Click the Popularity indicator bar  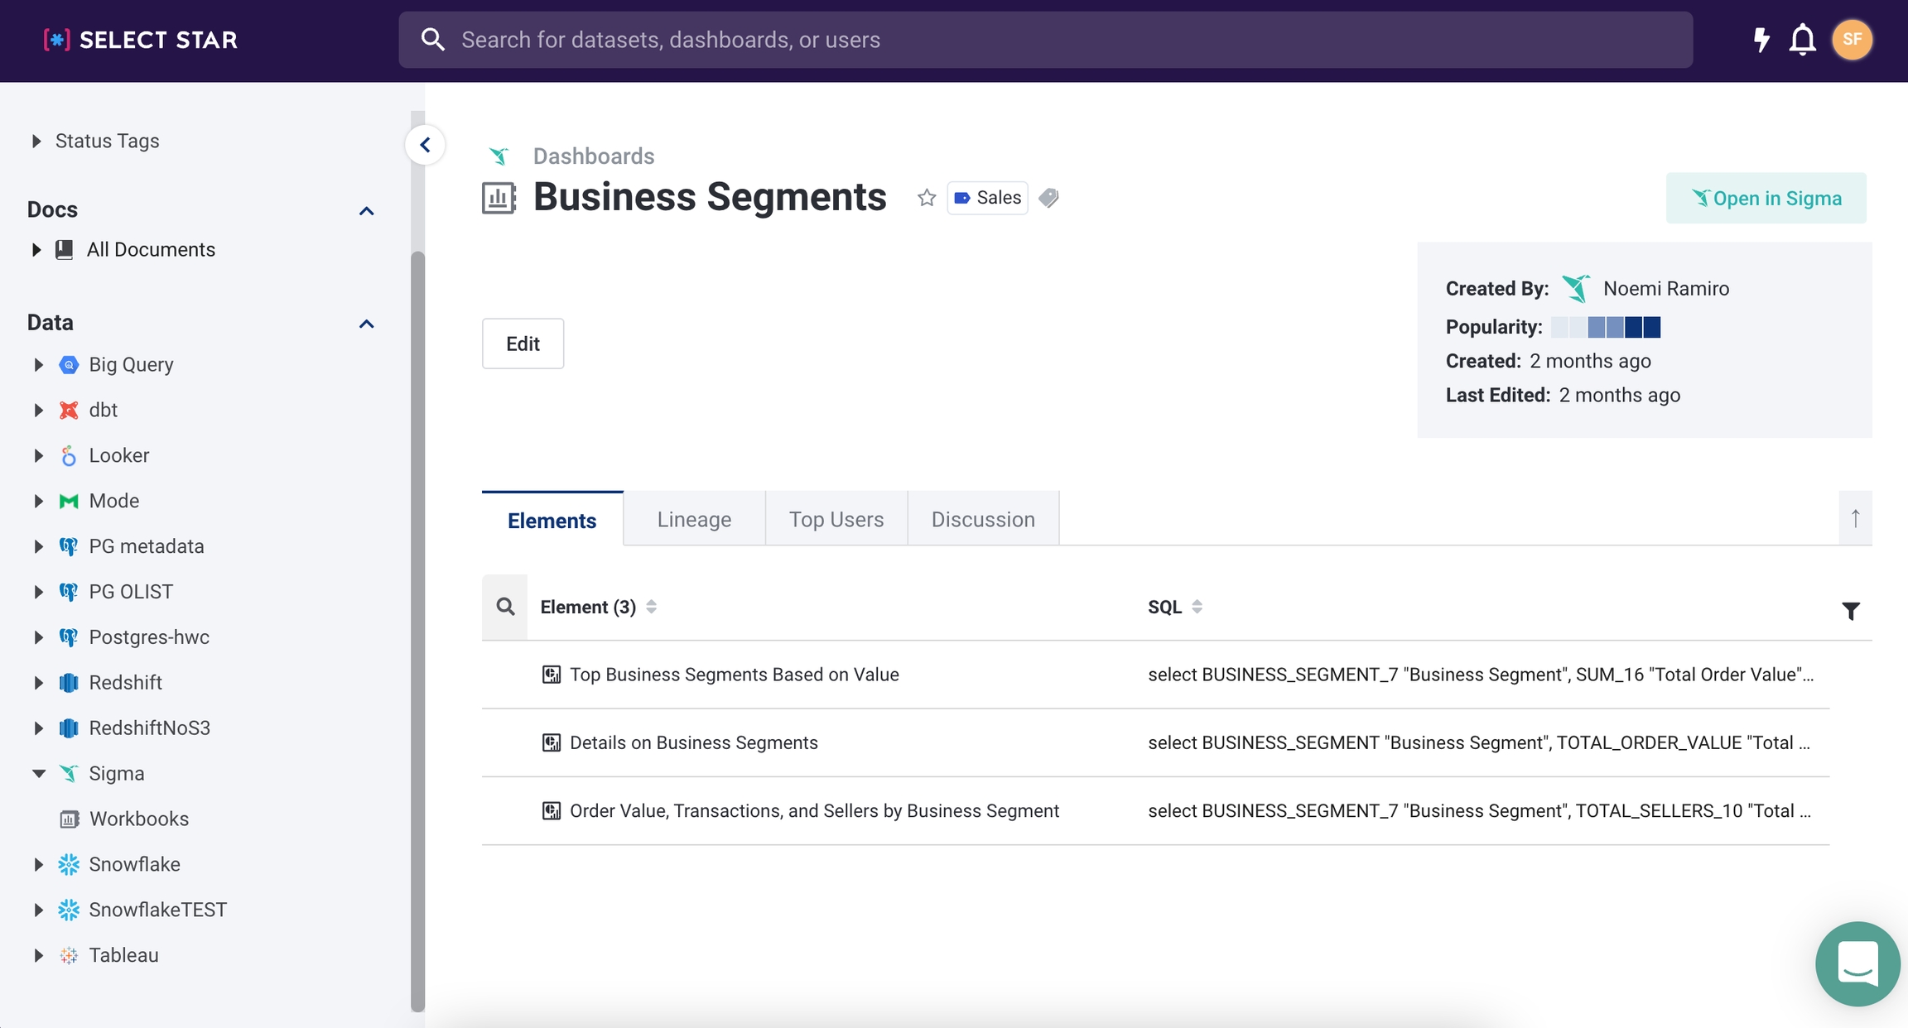pyautogui.click(x=1605, y=327)
